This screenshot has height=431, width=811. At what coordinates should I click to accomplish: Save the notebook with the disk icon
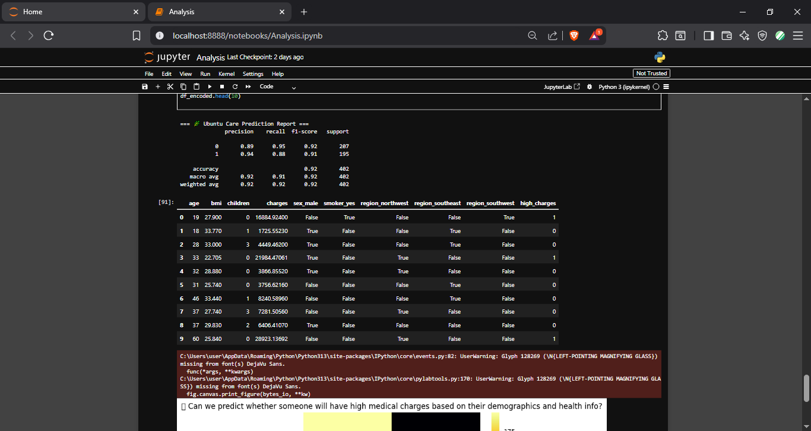[x=145, y=87]
